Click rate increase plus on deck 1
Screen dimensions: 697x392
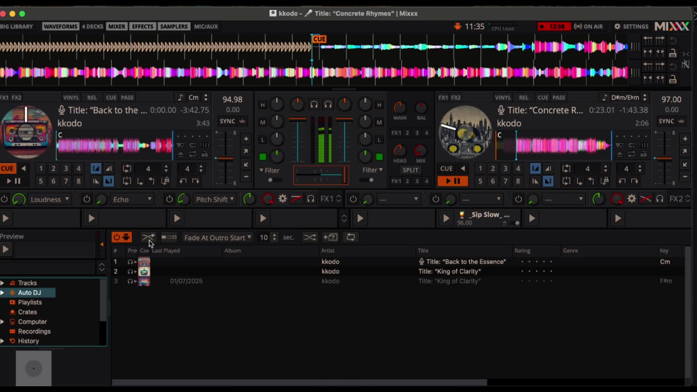coord(246,139)
